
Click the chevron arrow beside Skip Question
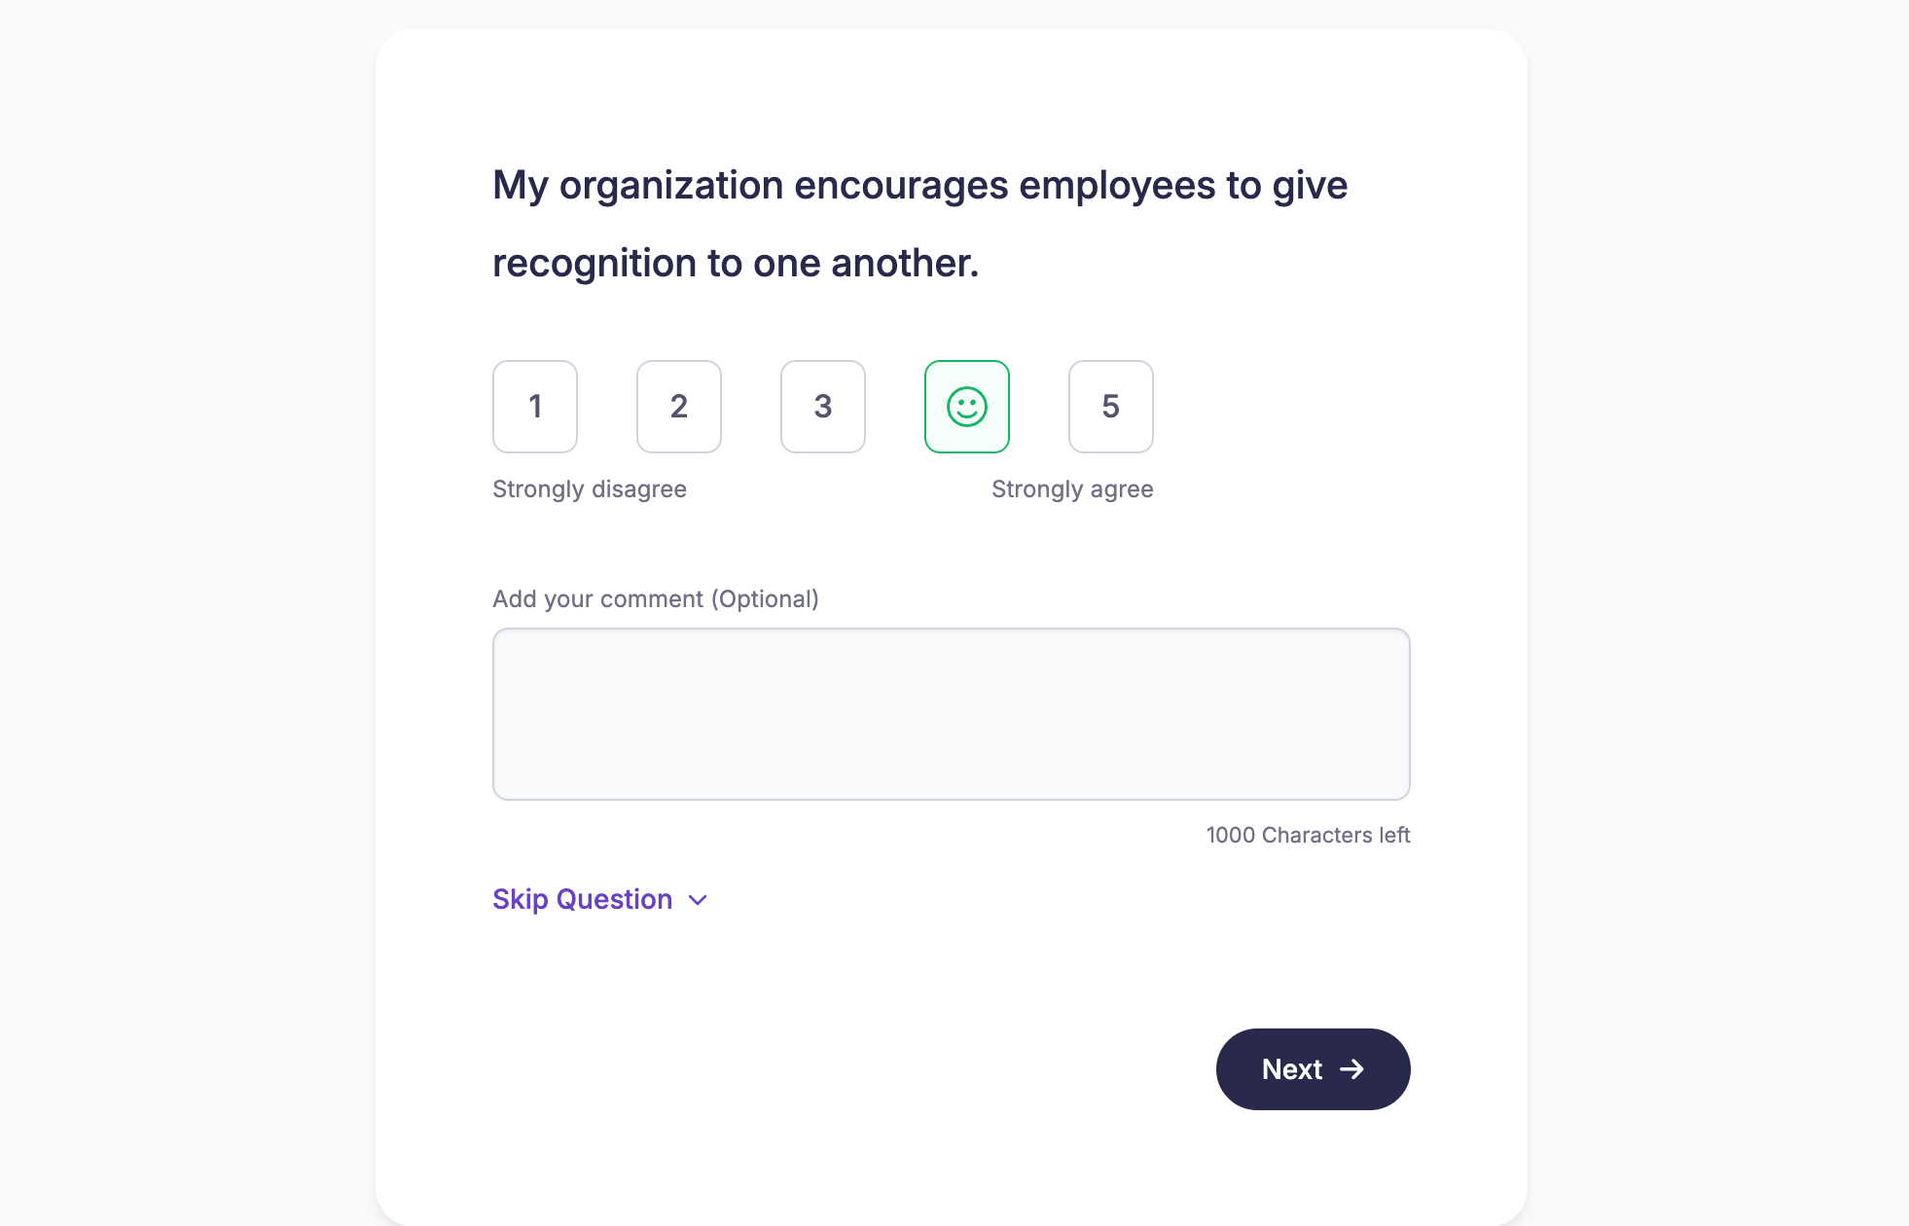(697, 900)
